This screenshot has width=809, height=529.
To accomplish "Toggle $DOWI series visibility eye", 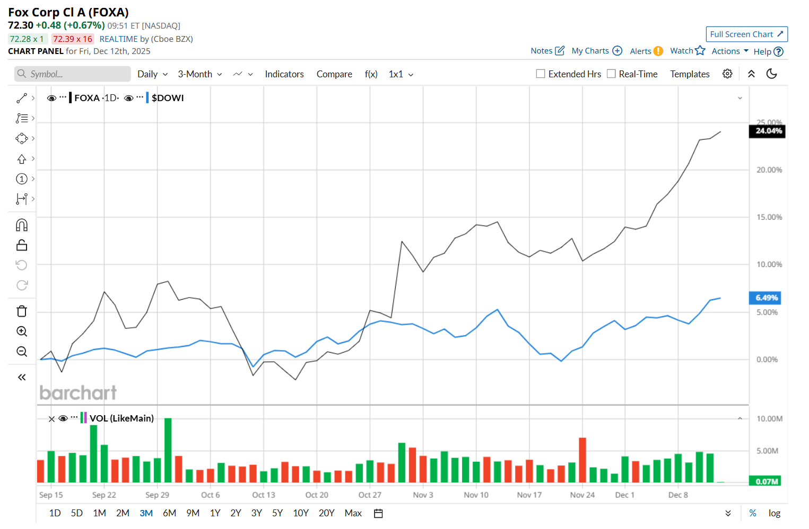I will click(128, 98).
